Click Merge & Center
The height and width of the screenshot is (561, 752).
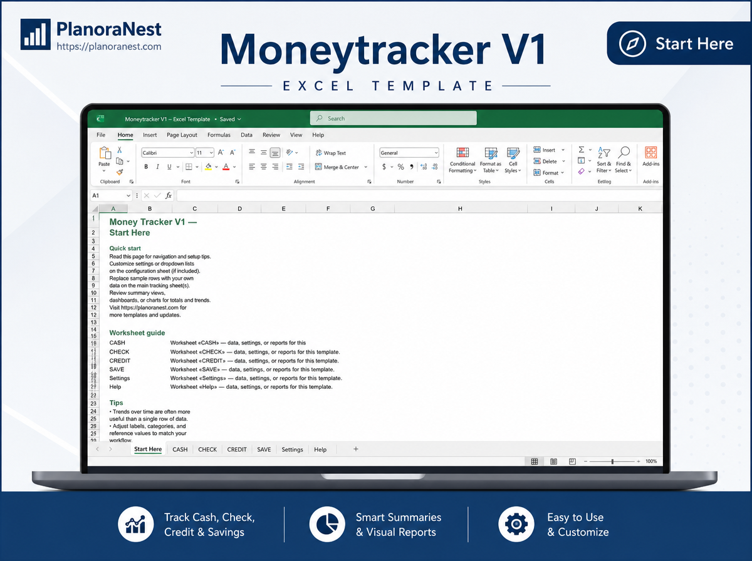point(337,167)
